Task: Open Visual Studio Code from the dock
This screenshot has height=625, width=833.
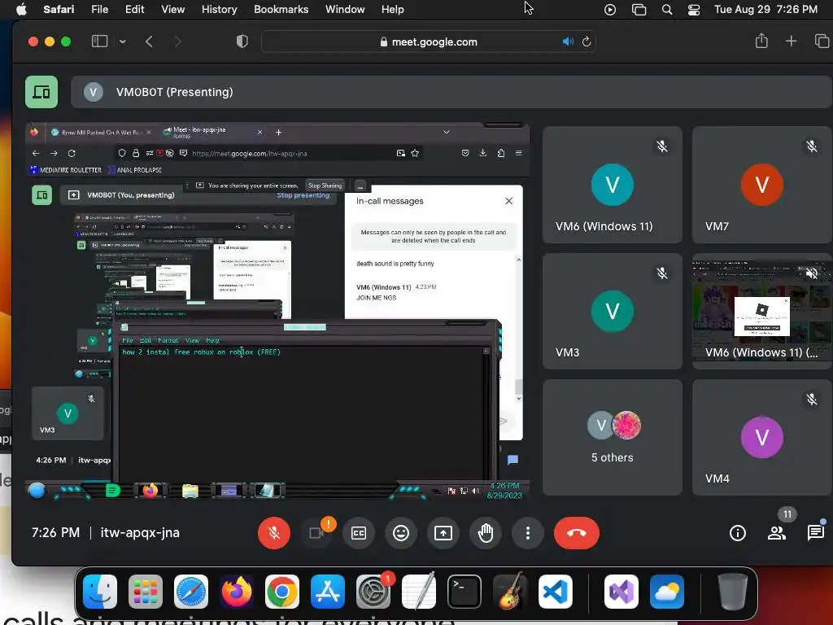Action: coord(555,592)
